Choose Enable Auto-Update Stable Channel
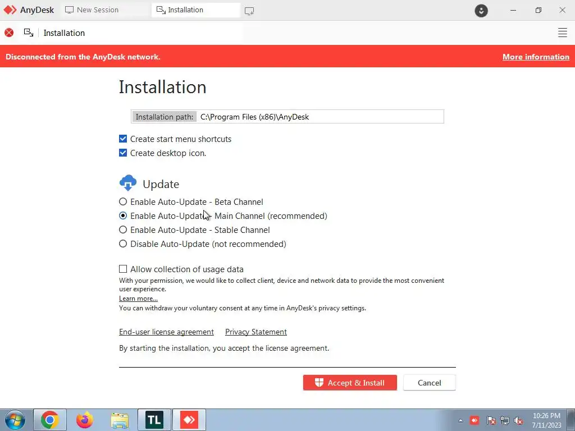 pos(123,230)
